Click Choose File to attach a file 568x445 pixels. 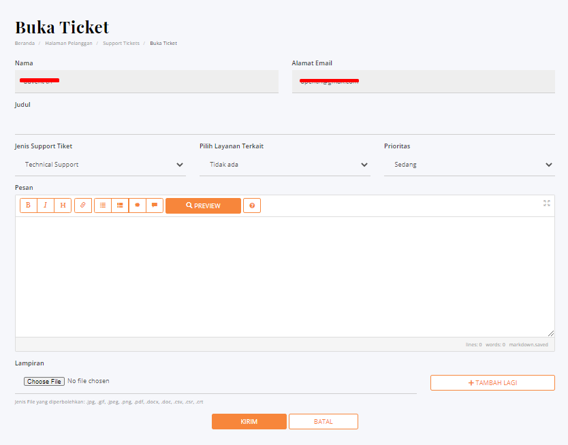click(44, 382)
